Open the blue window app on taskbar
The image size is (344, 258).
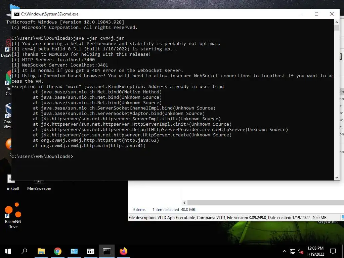pyautogui.click(x=74, y=251)
